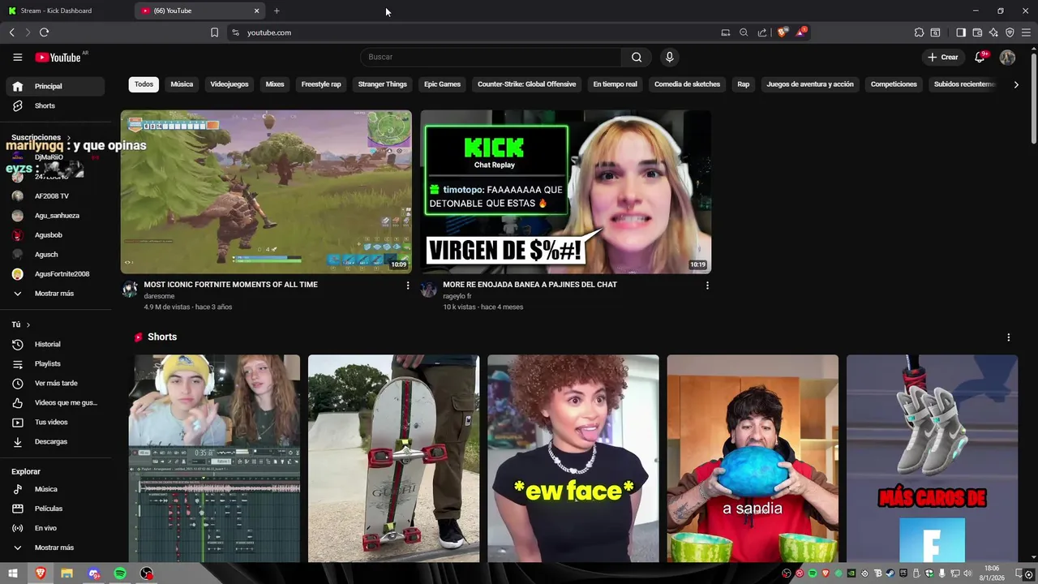This screenshot has width=1038, height=584.
Task: Open the notifications bell
Action: (980, 57)
